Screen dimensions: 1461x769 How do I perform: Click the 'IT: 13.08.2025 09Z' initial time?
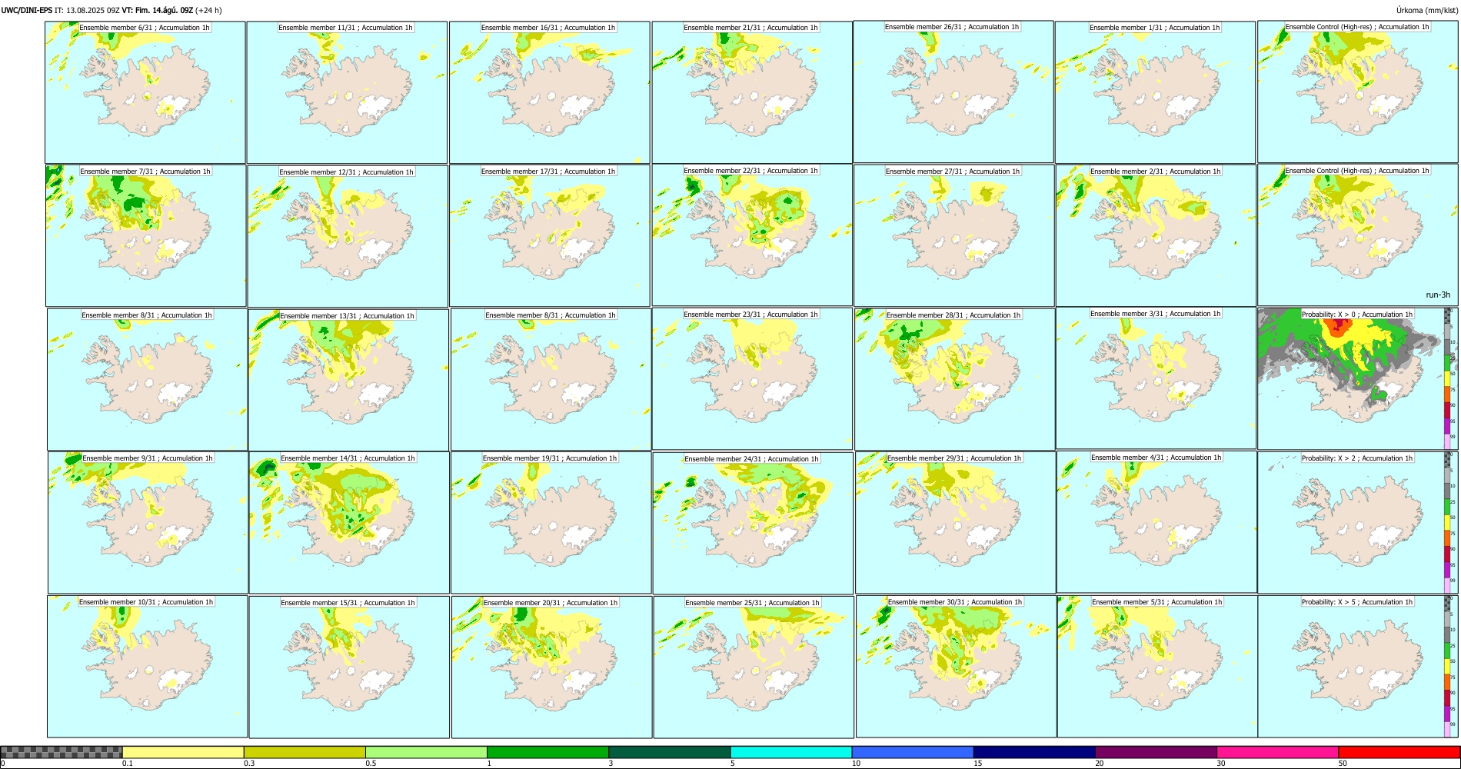(87, 11)
